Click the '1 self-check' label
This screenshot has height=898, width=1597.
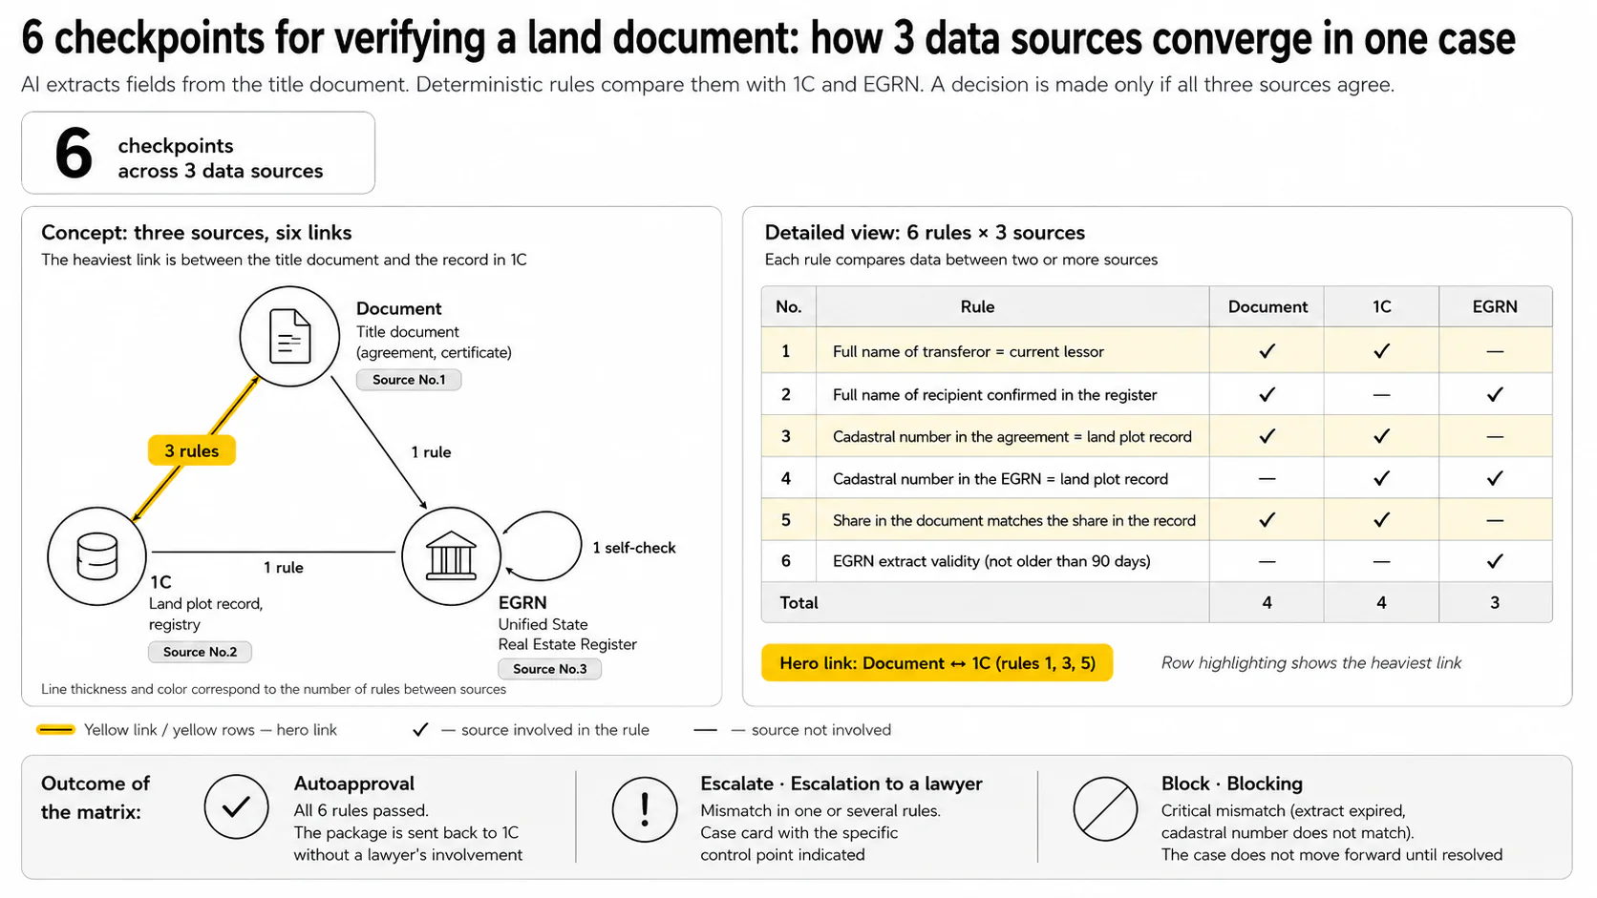coord(634,548)
